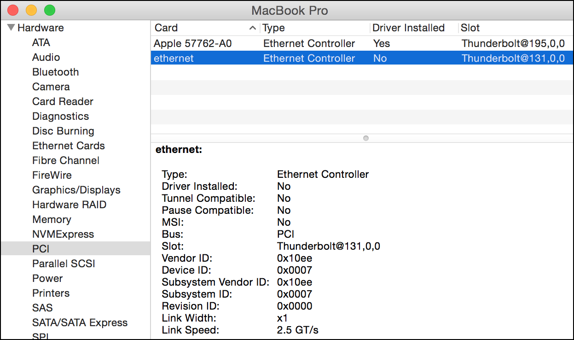Click Thunderbolt@131,0,0 slot cell in table
The height and width of the screenshot is (340, 574).
[x=513, y=58]
